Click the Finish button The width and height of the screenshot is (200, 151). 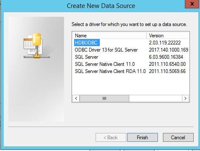pos(142,138)
